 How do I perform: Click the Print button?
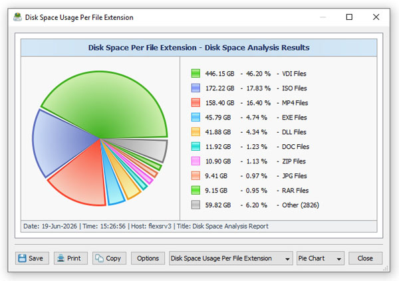coord(70,258)
